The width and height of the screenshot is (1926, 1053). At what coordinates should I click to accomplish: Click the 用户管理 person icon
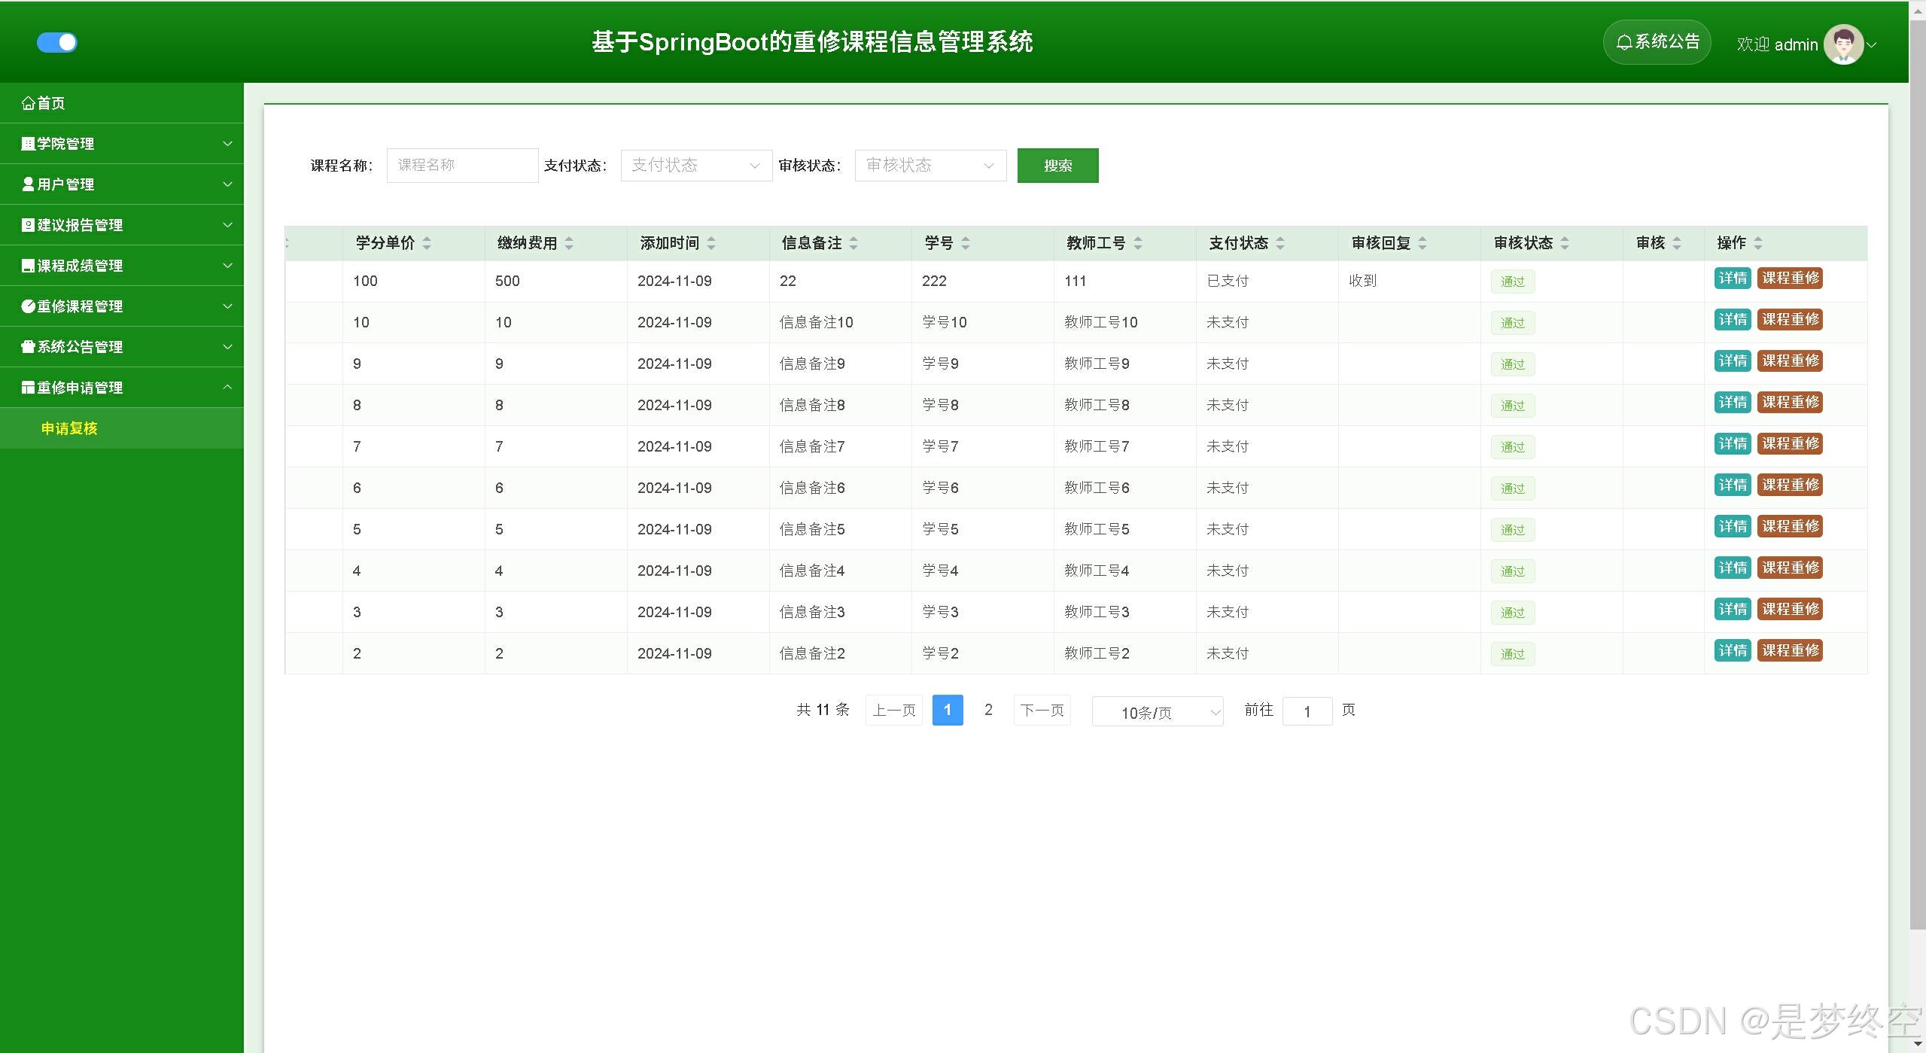pyautogui.click(x=28, y=184)
